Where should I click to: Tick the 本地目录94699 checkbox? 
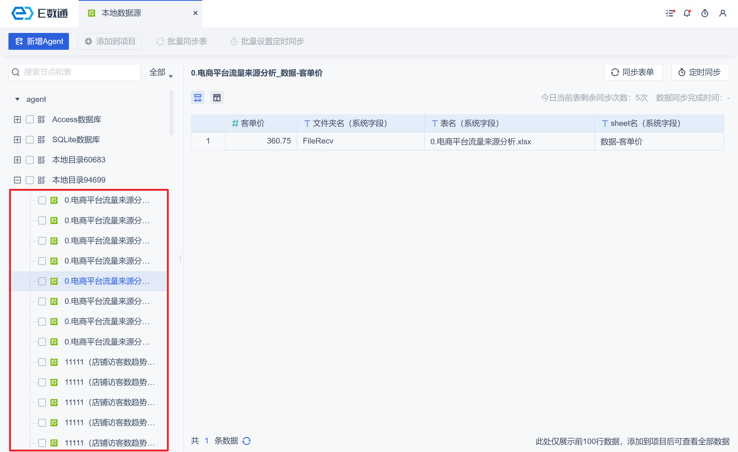tap(30, 180)
